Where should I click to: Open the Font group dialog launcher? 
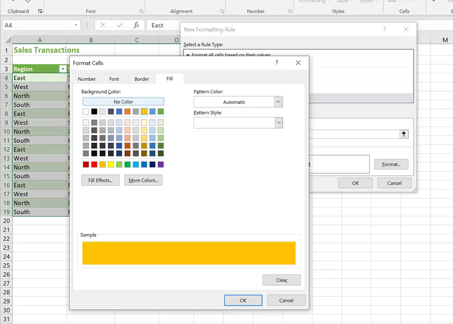(141, 11)
